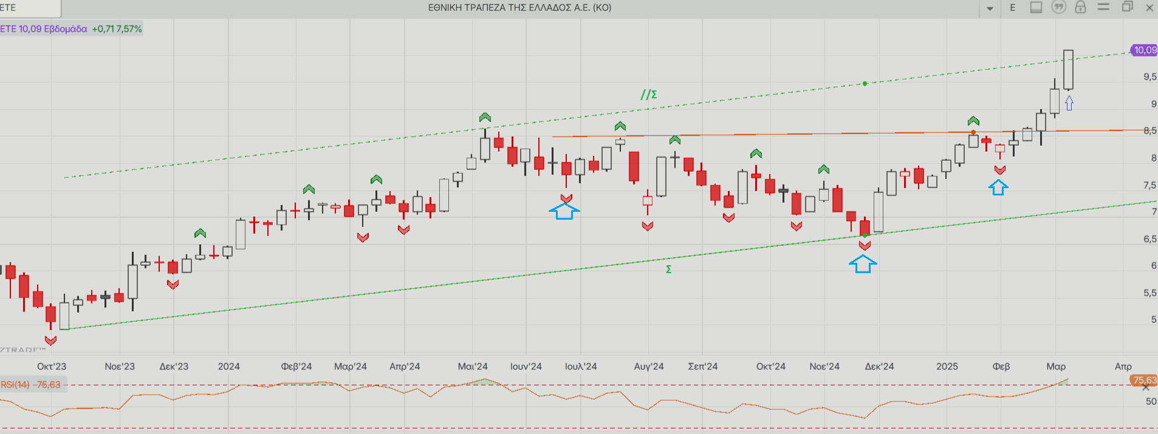Click the 9,5 price axis label
1158x434 pixels.
click(x=1150, y=77)
